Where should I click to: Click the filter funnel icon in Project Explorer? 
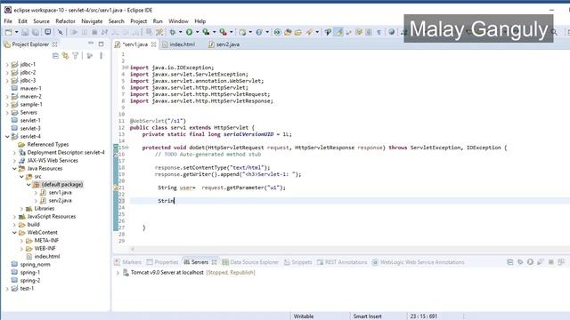[x=75, y=56]
